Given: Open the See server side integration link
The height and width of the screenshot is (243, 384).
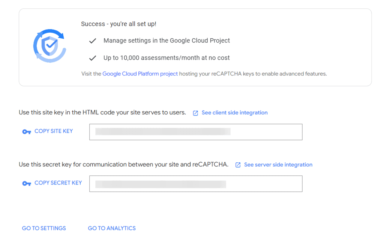Looking at the screenshot, I should click(278, 164).
